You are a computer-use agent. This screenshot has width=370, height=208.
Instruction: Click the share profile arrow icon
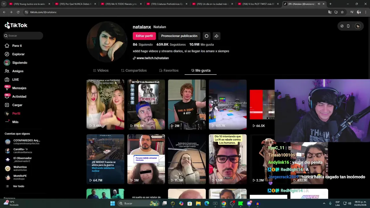pos(216,36)
